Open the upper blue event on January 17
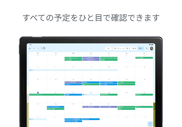 coord(109,82)
